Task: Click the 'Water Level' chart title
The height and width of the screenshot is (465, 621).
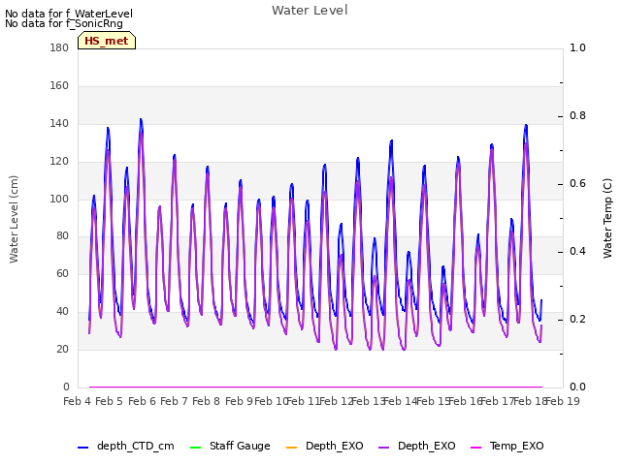Action: click(x=310, y=10)
